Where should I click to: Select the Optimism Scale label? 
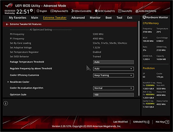(18, 95)
